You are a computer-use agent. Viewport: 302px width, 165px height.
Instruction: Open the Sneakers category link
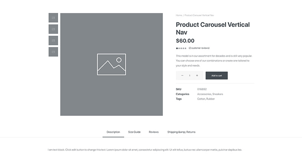(218, 94)
